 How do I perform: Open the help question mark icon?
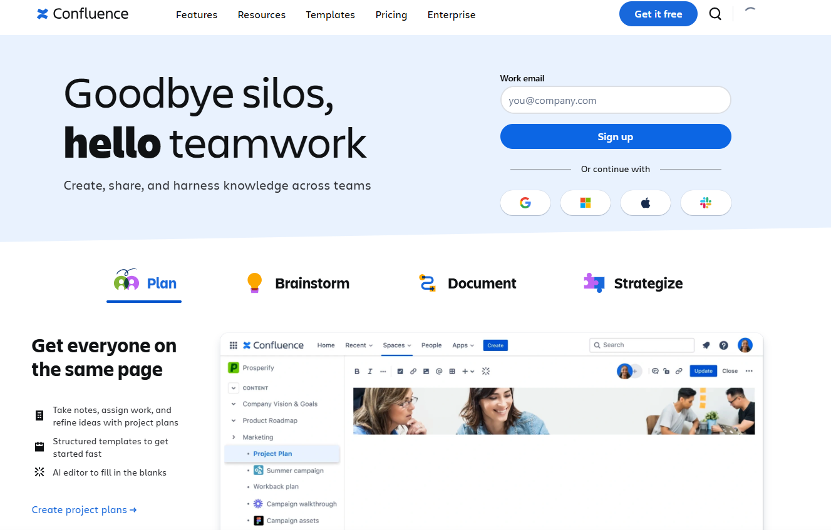coord(724,345)
